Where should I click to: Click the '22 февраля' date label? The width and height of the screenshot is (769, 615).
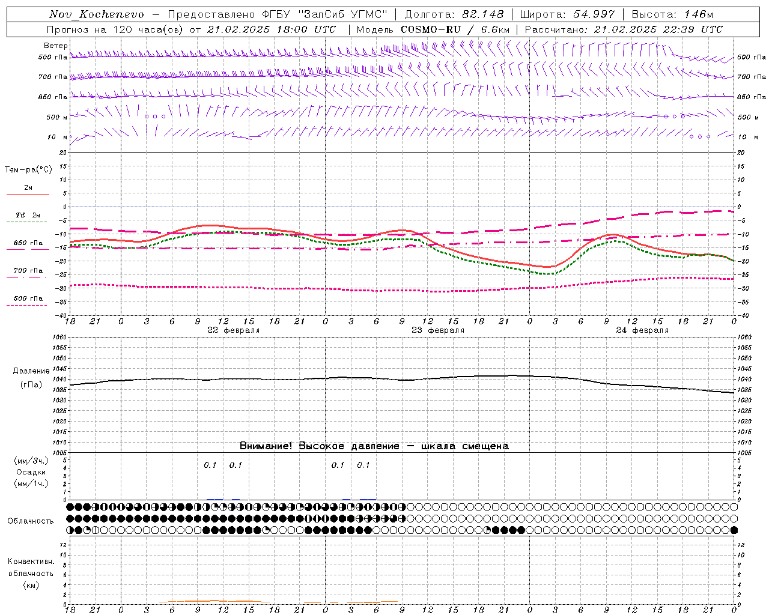click(x=234, y=330)
